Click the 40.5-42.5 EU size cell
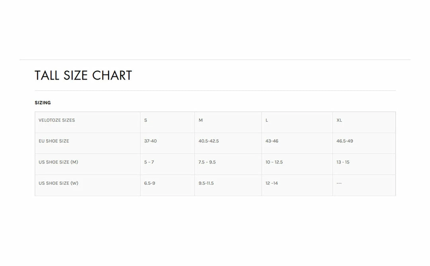 click(x=209, y=141)
